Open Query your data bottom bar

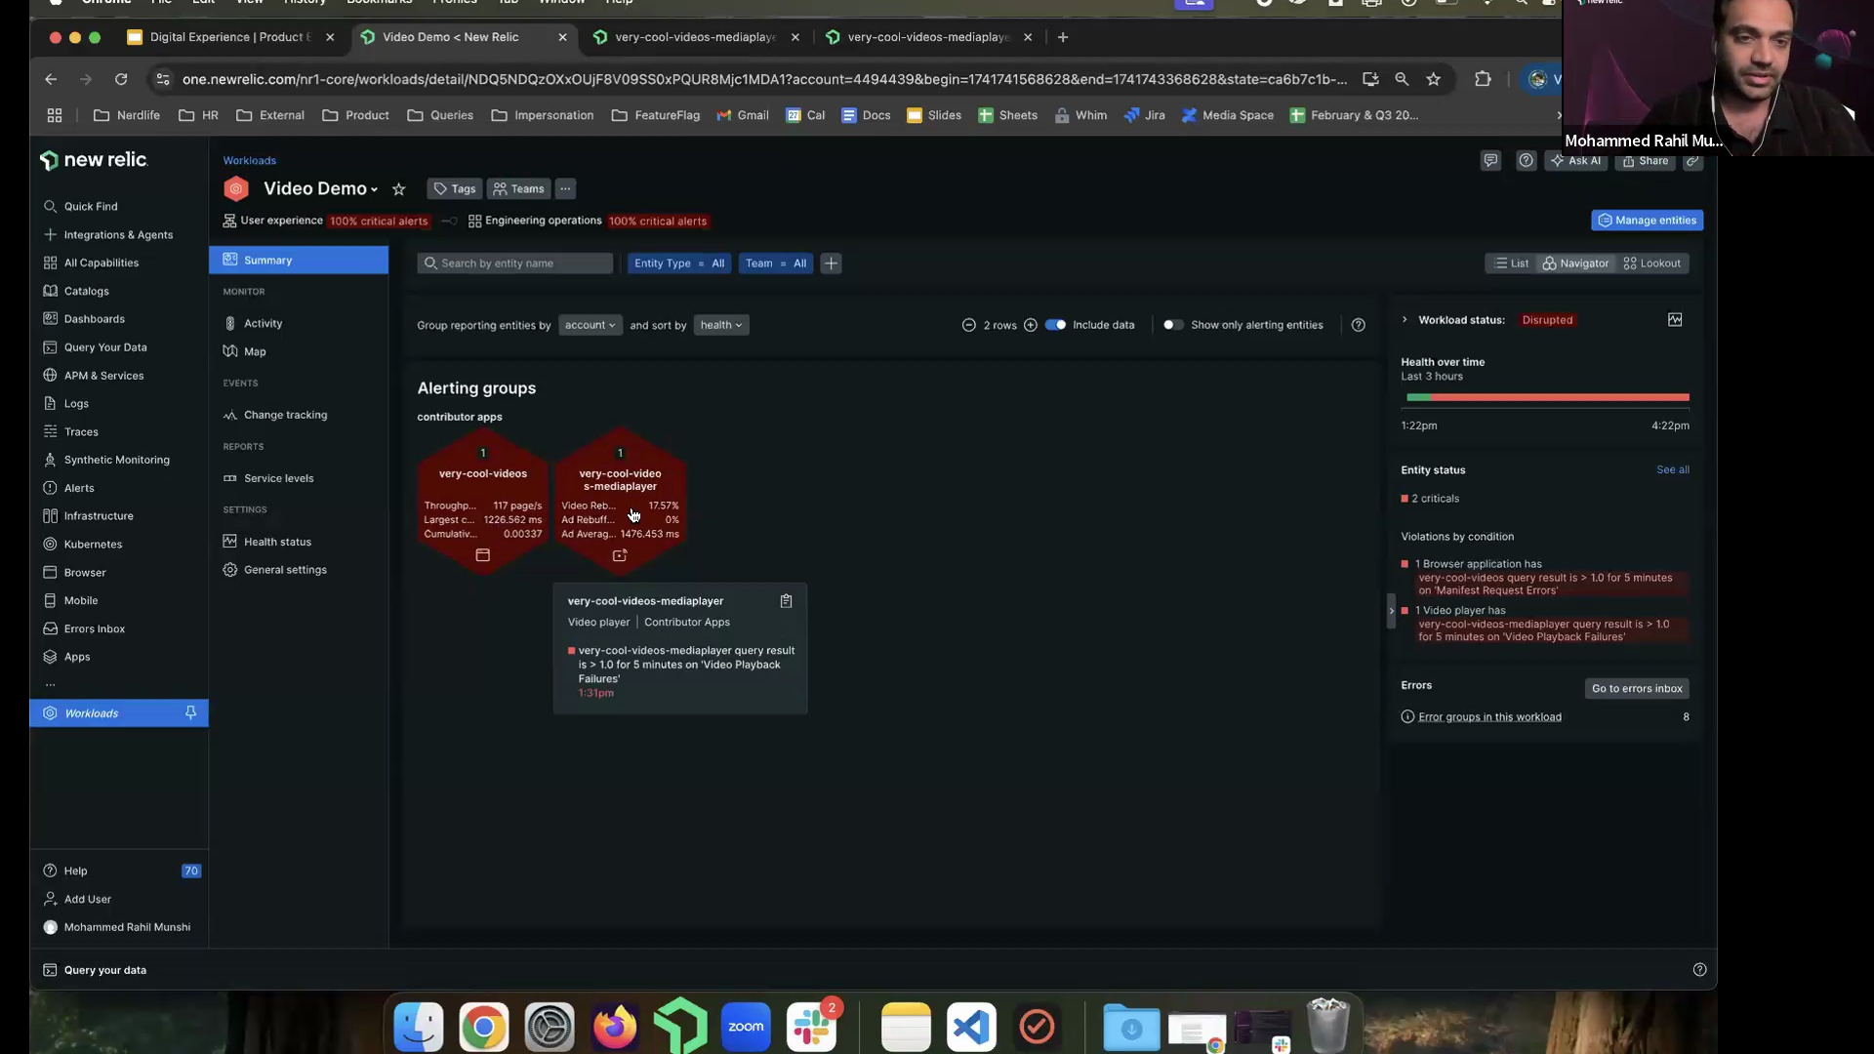pyautogui.click(x=95, y=971)
